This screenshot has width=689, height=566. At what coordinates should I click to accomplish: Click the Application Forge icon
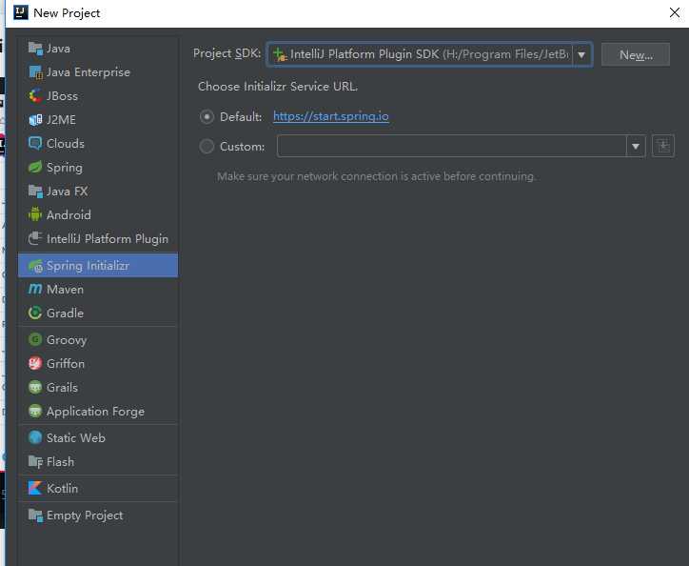(35, 411)
